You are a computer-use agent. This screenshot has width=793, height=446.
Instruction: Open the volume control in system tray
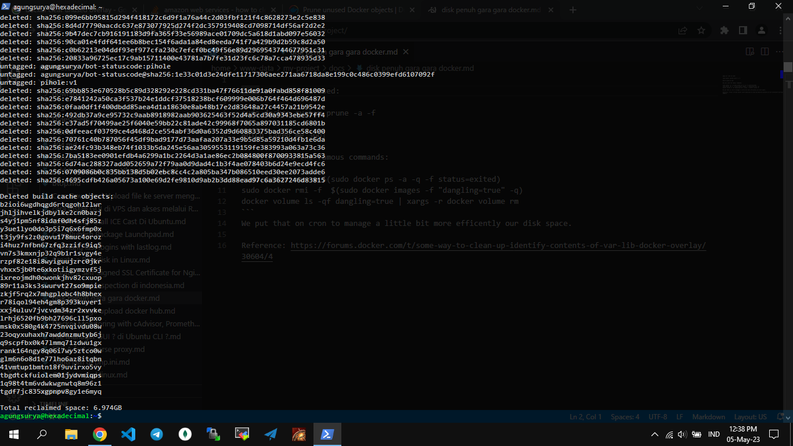(682, 434)
